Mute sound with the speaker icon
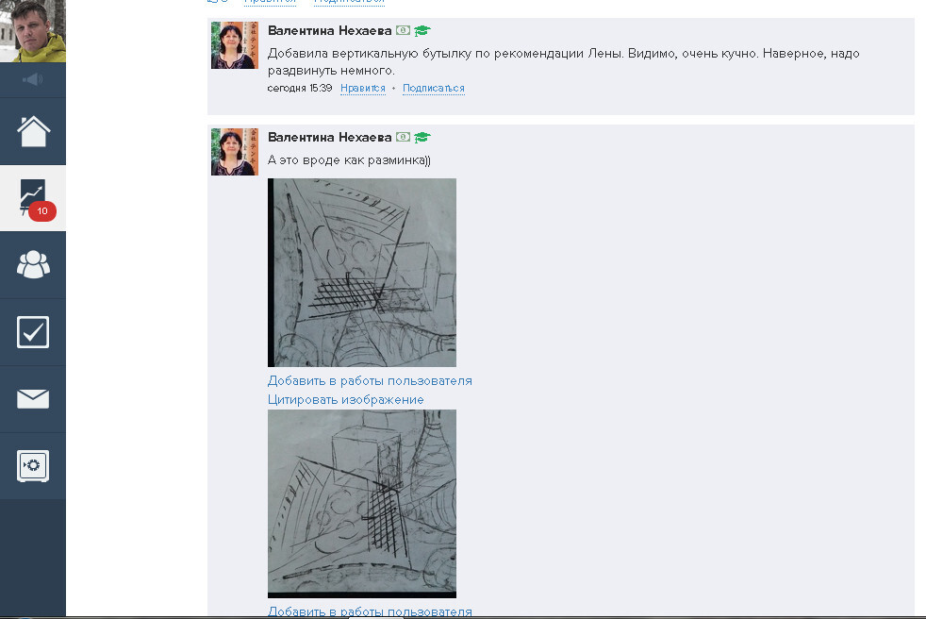Image resolution: width=926 pixels, height=619 pixels. click(x=32, y=79)
